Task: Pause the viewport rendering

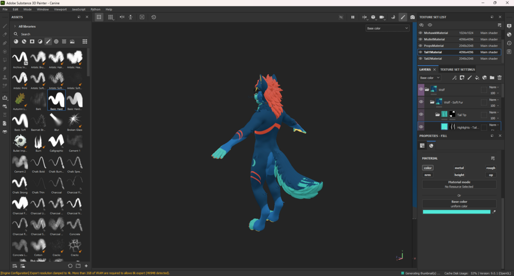Action: 353,17
